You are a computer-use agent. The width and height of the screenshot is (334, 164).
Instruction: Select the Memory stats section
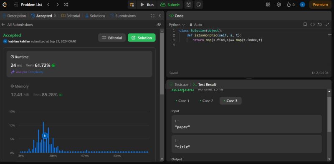click(79, 91)
